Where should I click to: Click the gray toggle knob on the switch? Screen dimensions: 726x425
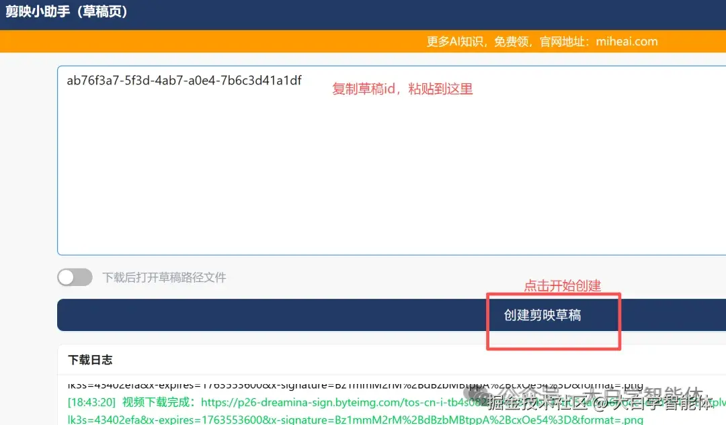pos(66,277)
